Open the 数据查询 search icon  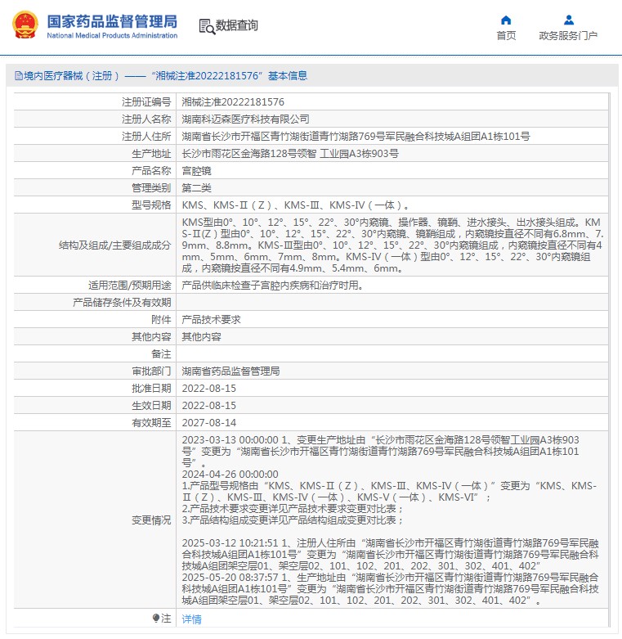pyautogui.click(x=207, y=26)
